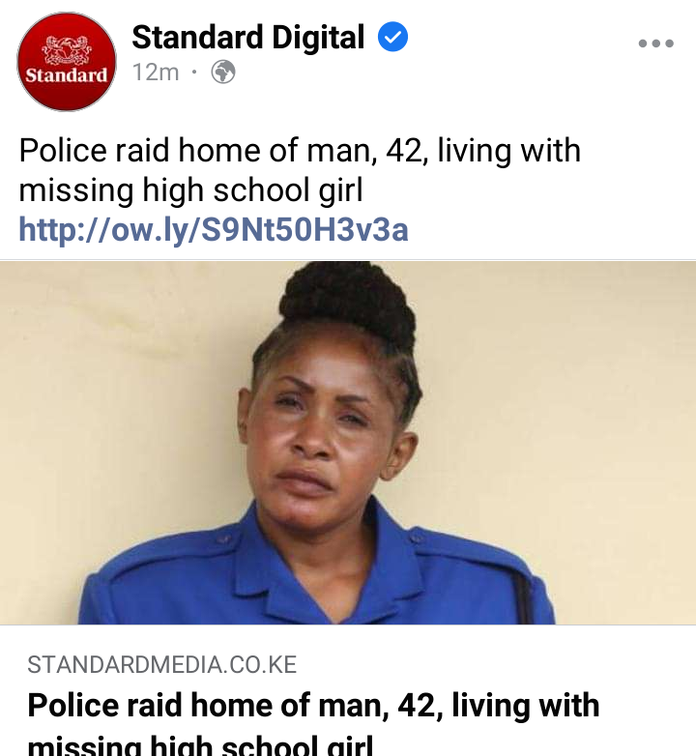Click the hair bun in the photo
Screen dimensions: 696x756
tap(348, 302)
